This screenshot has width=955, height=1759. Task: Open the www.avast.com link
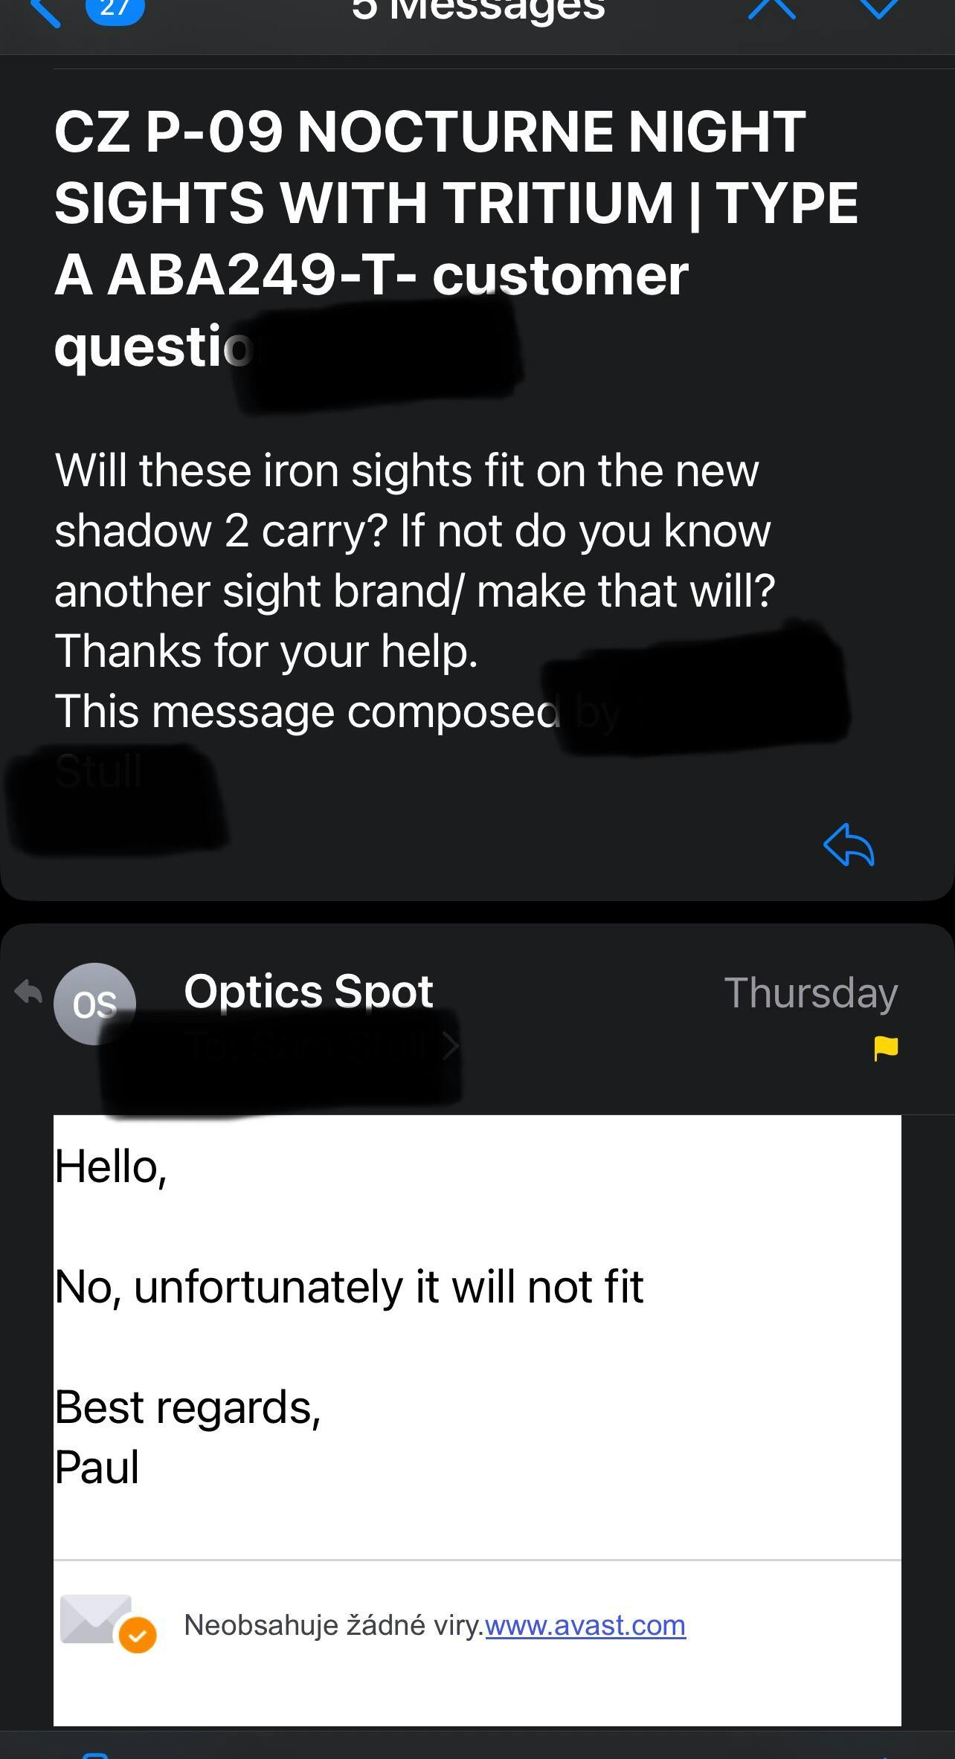coord(585,1625)
